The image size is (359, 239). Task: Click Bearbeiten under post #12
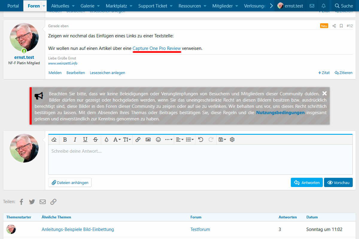point(76,73)
